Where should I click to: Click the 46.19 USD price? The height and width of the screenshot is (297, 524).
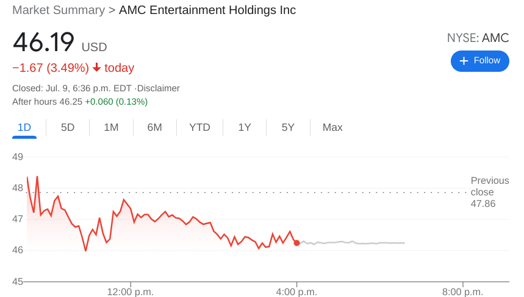tap(44, 42)
